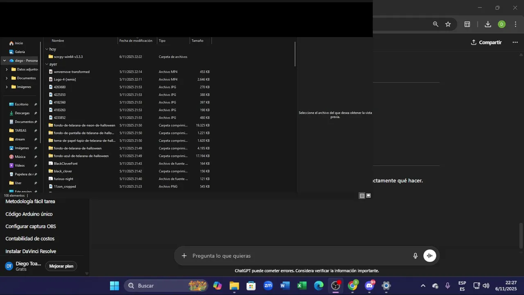Collapse the 'hoy' file group
The height and width of the screenshot is (295, 524).
(x=47, y=49)
